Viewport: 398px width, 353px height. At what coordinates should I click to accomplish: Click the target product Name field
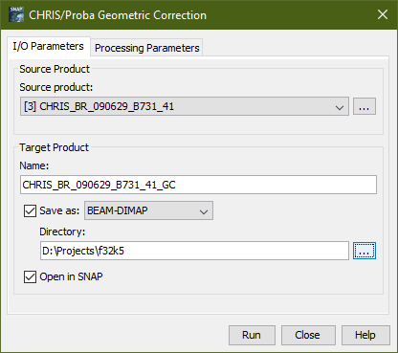(198, 185)
